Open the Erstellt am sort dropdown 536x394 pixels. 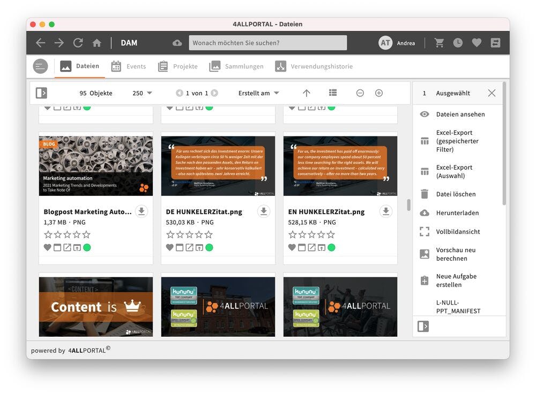[259, 93]
